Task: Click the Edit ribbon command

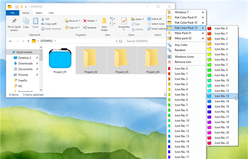Action: coord(136,24)
